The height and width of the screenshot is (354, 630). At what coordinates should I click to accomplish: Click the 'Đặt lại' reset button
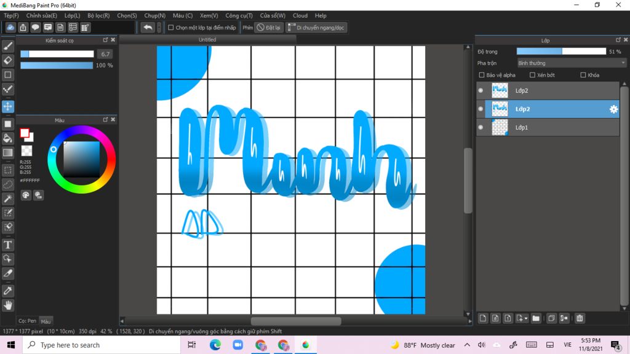tap(269, 27)
